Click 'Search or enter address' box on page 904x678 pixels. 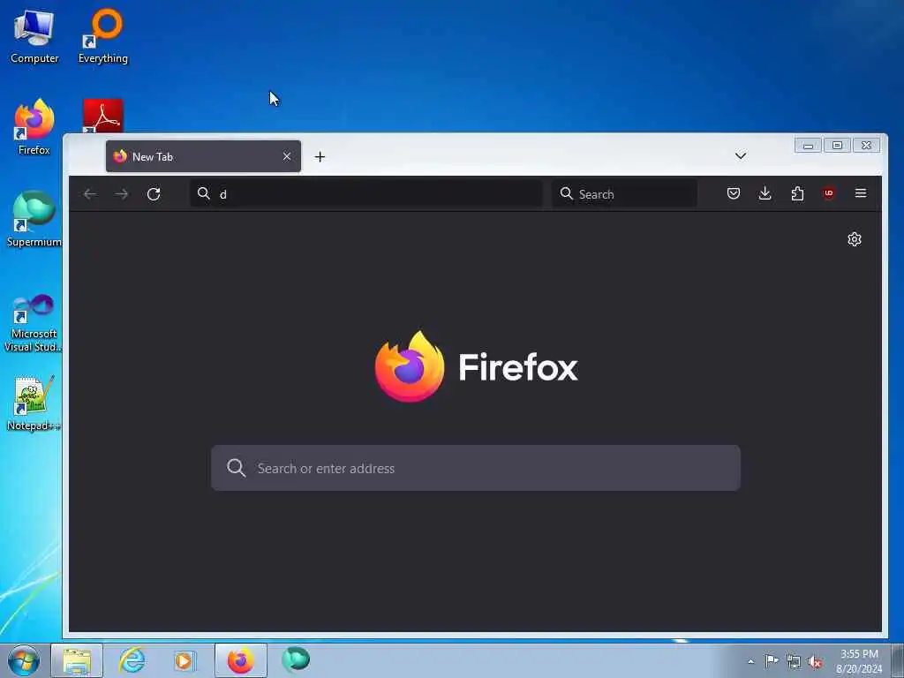coord(476,468)
